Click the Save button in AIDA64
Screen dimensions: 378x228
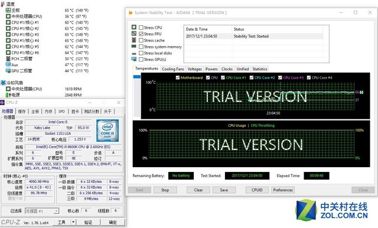point(224,190)
